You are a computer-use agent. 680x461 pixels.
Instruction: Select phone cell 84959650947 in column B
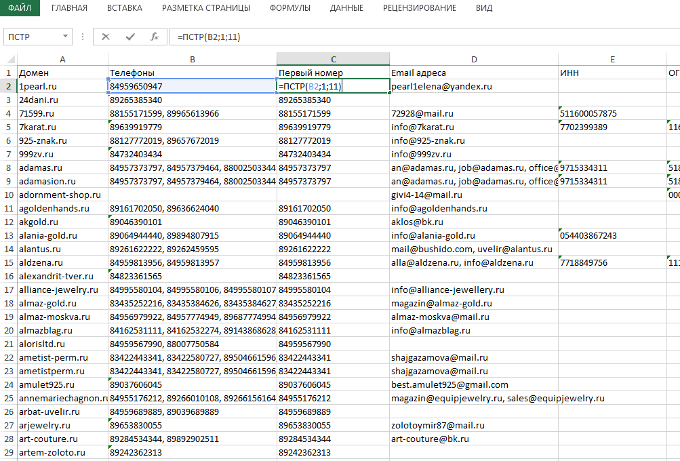pos(193,86)
